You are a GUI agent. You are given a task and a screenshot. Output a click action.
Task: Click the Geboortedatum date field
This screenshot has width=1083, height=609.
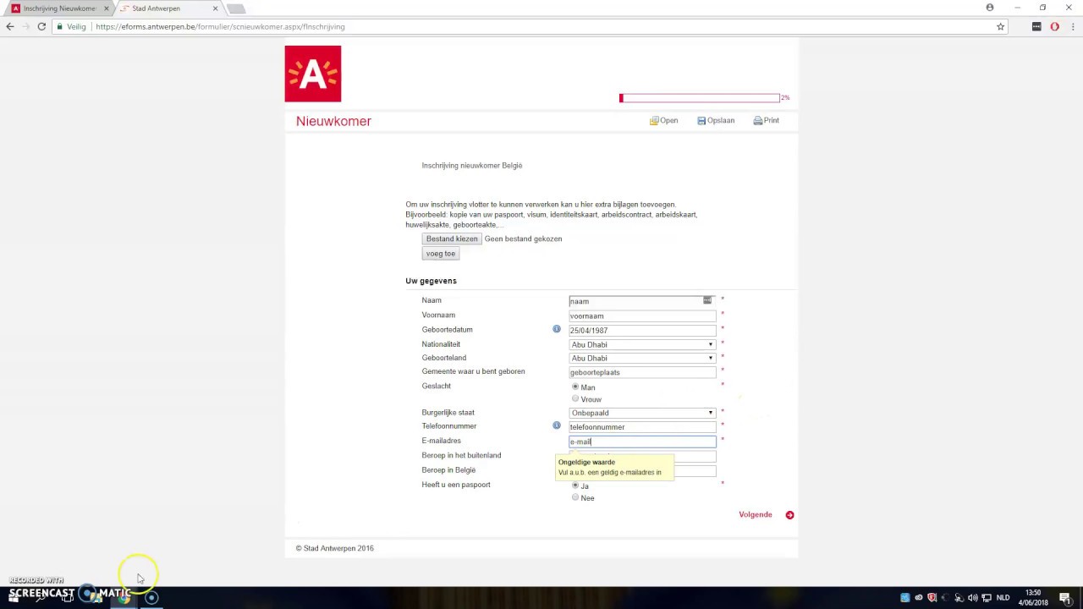642,330
